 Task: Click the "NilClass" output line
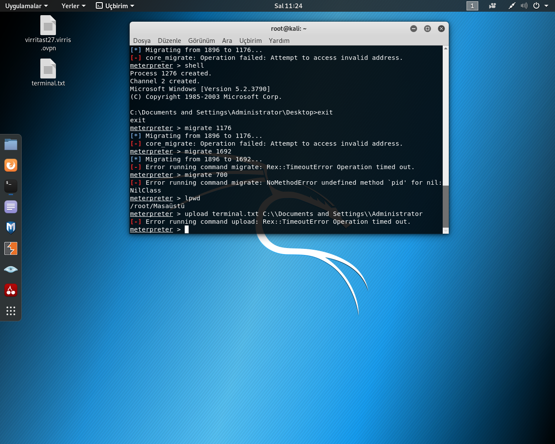(x=146, y=190)
